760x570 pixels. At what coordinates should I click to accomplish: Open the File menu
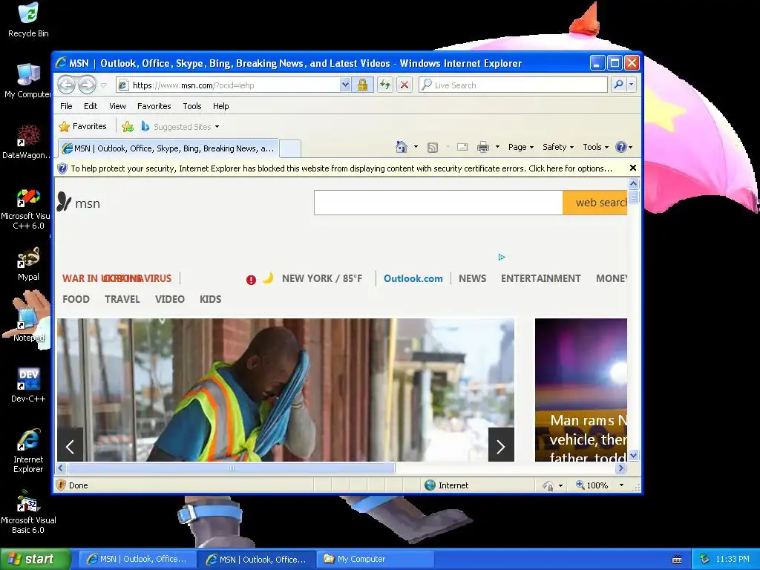coord(66,106)
